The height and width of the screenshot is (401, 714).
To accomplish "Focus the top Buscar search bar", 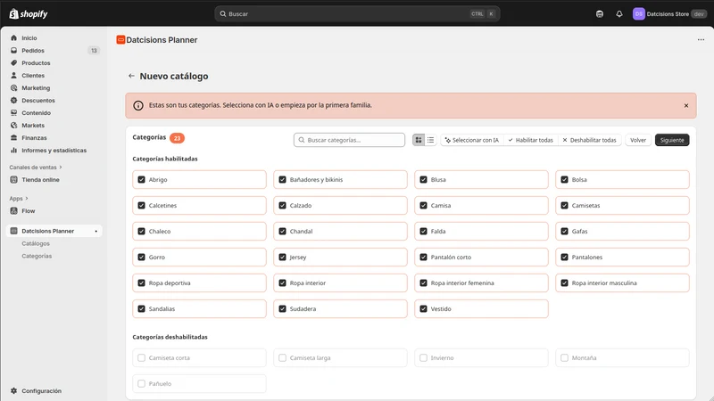I will pos(358,14).
